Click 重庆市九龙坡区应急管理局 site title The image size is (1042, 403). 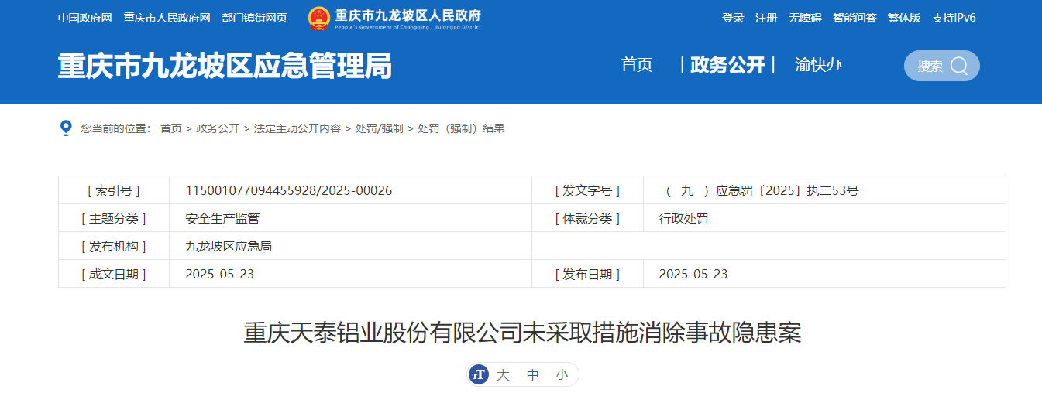coord(225,67)
